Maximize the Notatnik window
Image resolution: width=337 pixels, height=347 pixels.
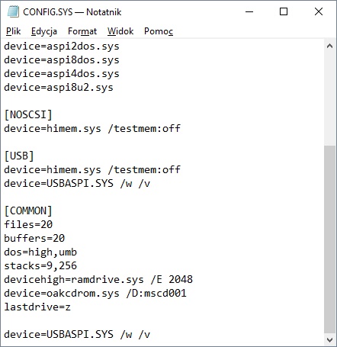284,11
